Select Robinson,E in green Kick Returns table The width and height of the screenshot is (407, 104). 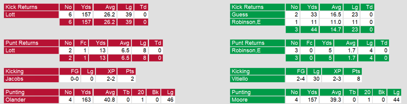click(x=257, y=22)
